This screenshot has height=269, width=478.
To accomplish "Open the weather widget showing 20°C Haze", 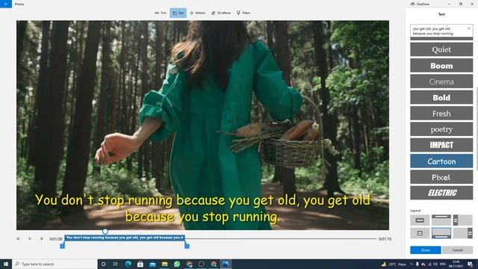I will pos(394,264).
